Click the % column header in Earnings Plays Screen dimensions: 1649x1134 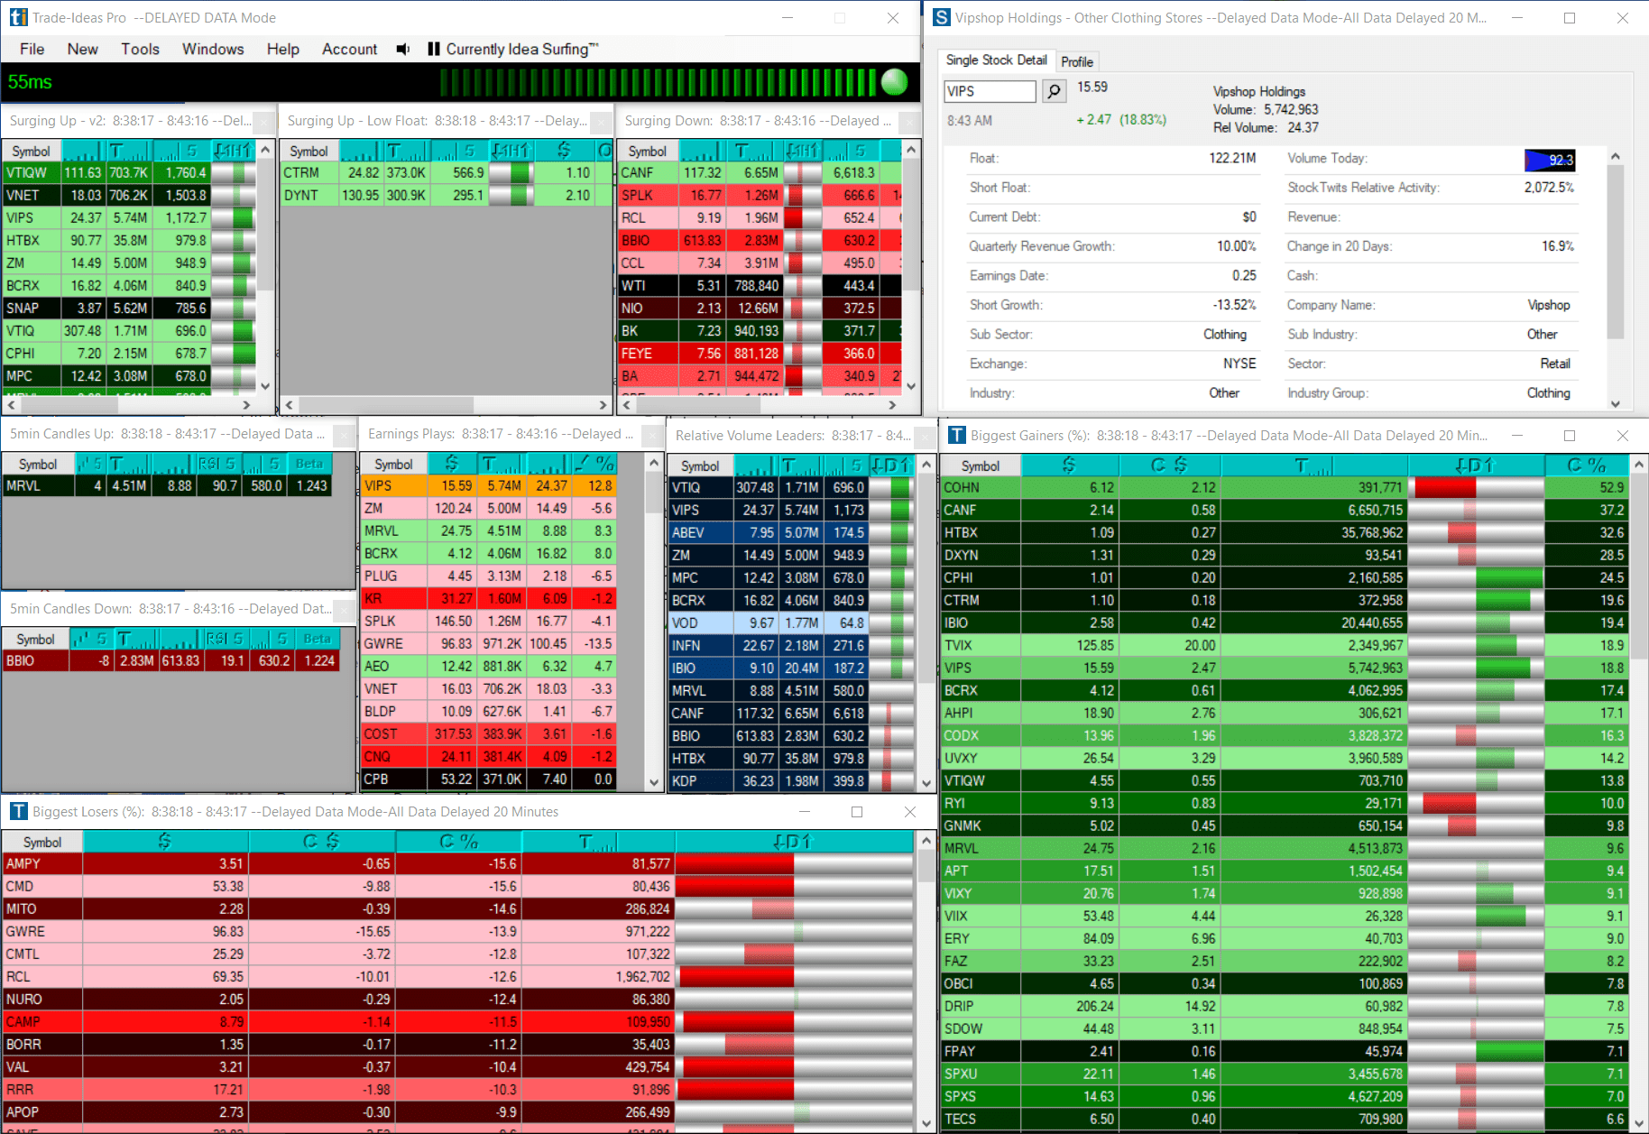(594, 464)
